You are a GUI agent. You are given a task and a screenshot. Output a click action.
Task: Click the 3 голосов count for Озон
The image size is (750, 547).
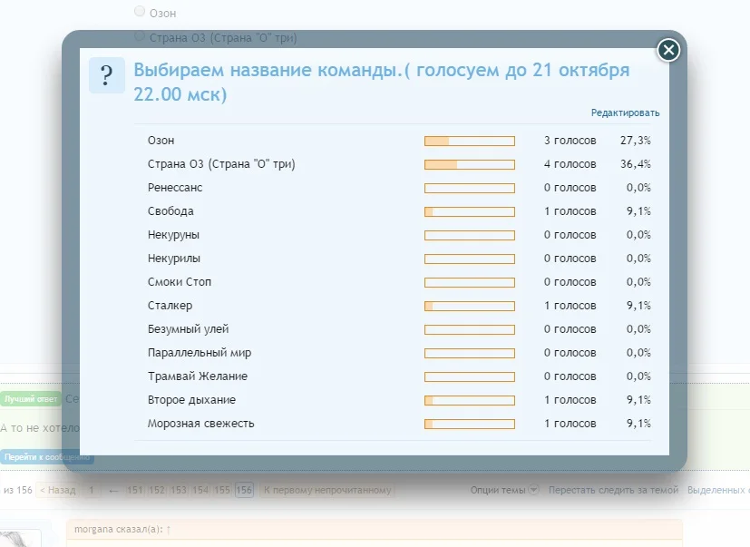(570, 141)
